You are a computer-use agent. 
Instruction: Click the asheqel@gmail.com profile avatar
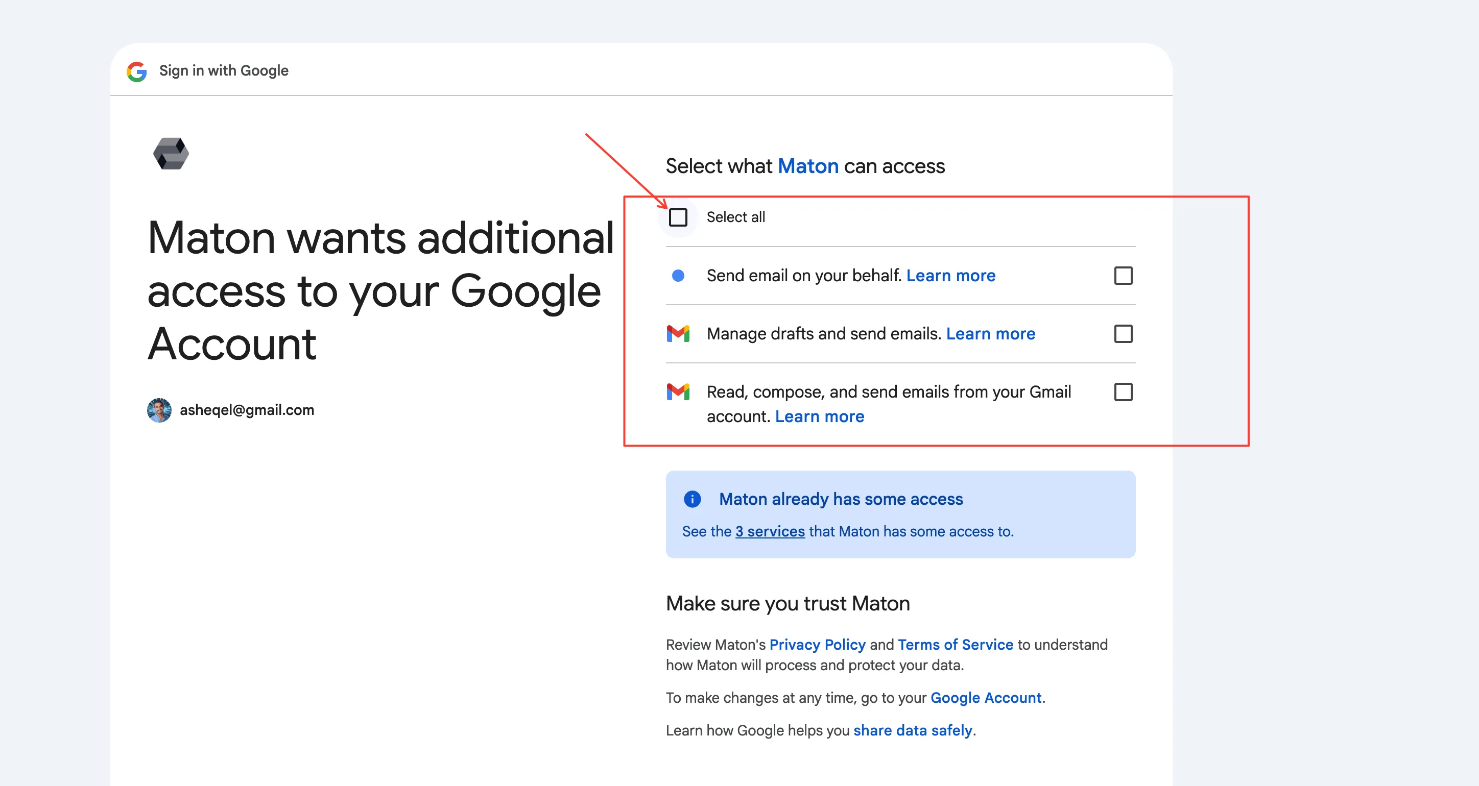(x=160, y=410)
